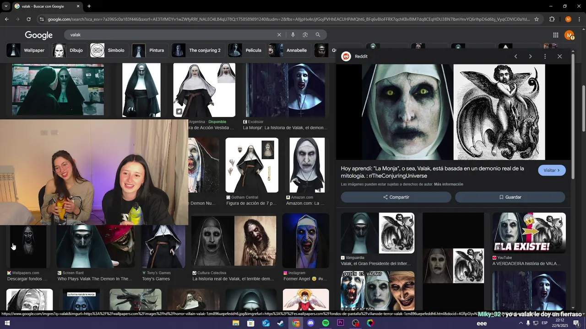Show previous image in preview panel
Viewport: 586px width, 329px height.
[x=515, y=56]
